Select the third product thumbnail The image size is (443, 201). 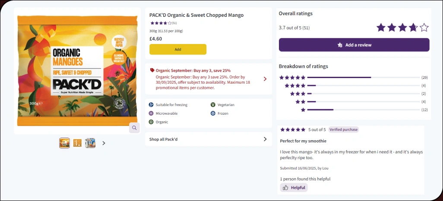tap(90, 143)
